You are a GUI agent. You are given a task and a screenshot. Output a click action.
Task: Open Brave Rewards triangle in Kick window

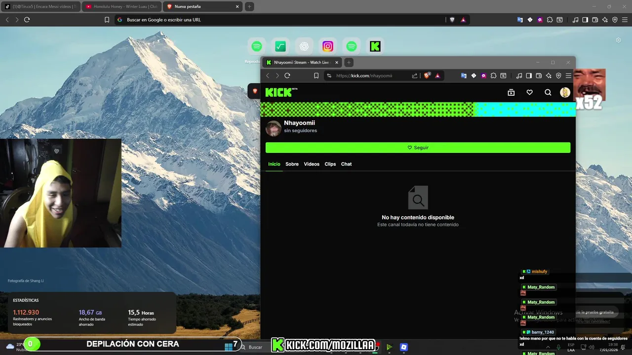click(437, 75)
